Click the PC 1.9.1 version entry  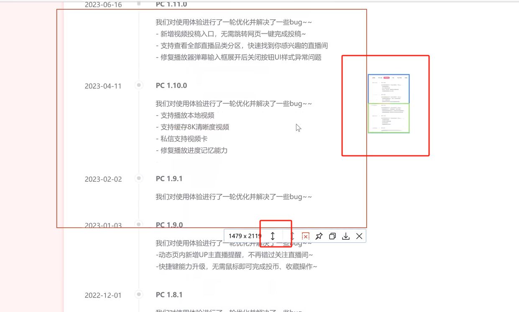[169, 178]
